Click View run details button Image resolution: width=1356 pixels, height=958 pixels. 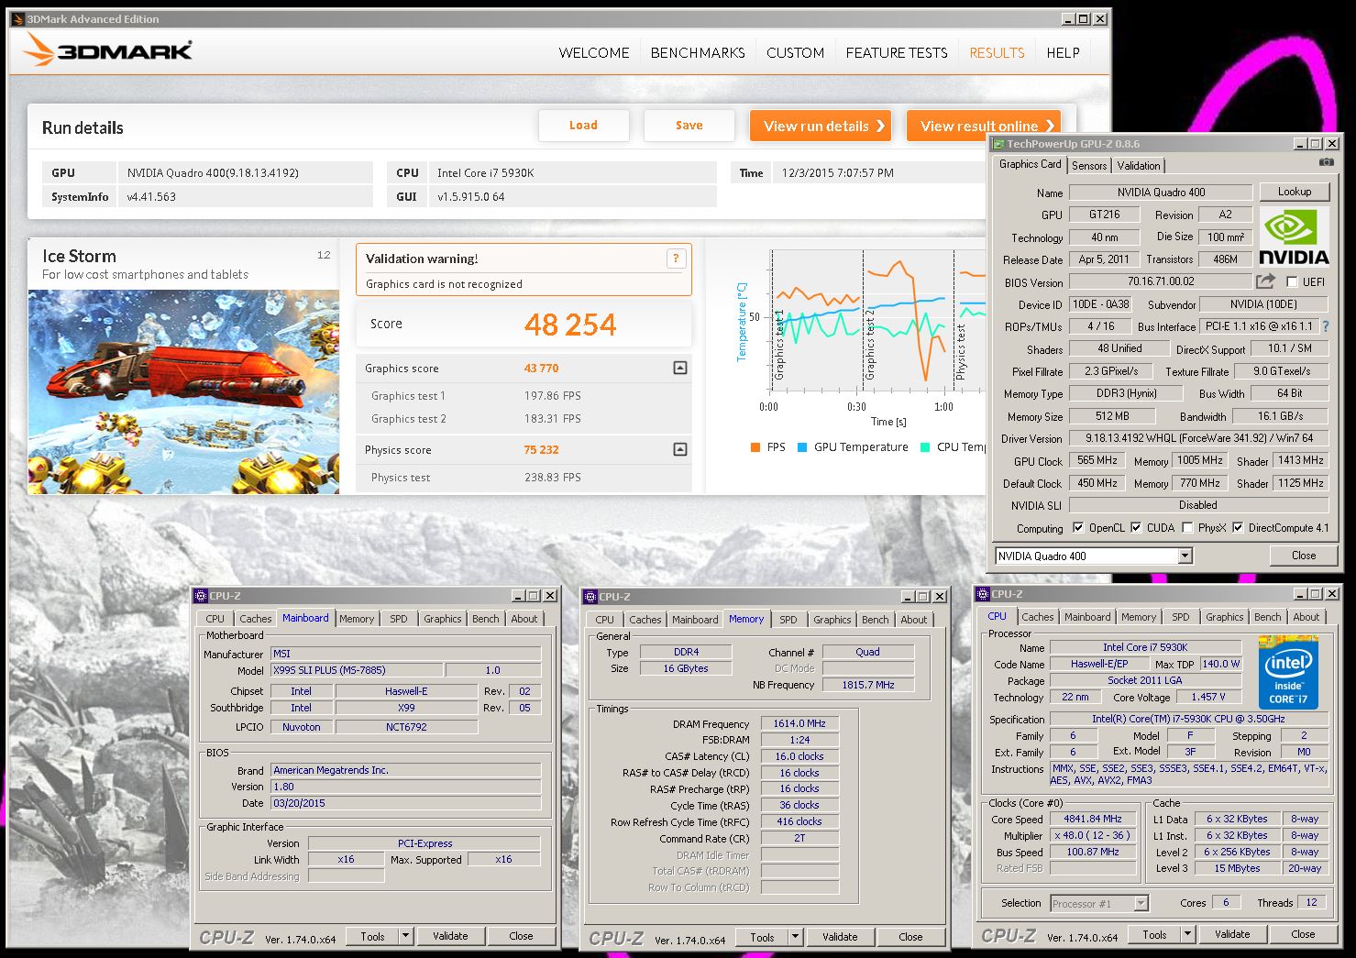pos(821,126)
